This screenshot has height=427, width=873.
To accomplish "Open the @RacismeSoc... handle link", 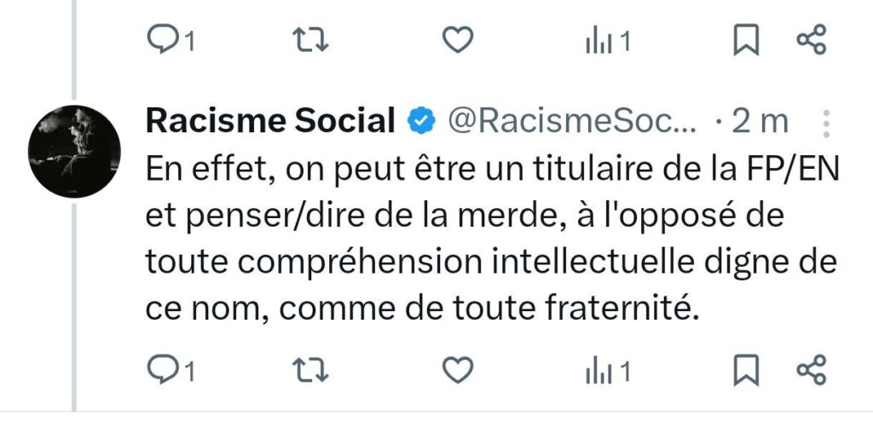I will (x=572, y=123).
